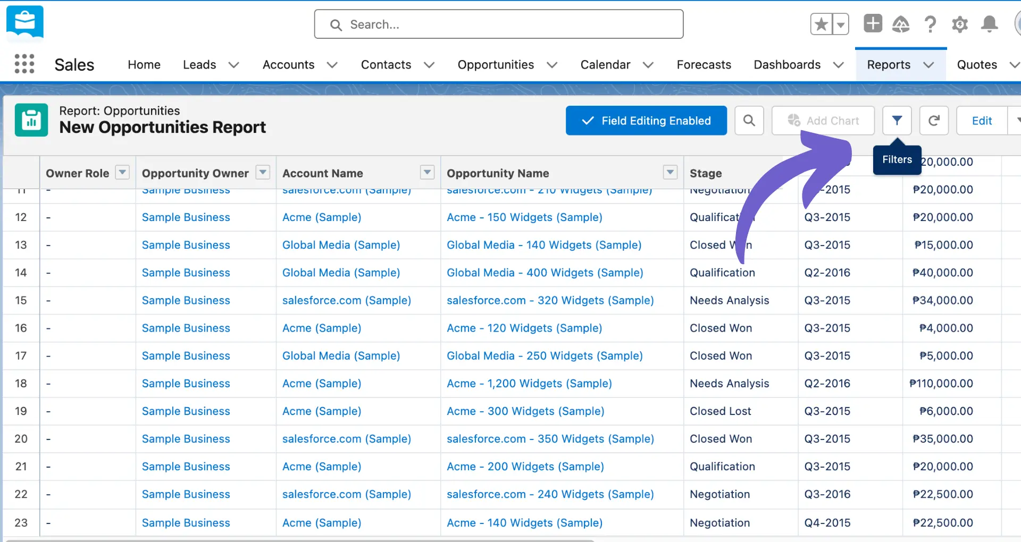Image resolution: width=1021 pixels, height=542 pixels.
Task: Expand the Accounts tab chevron
Action: pos(332,65)
